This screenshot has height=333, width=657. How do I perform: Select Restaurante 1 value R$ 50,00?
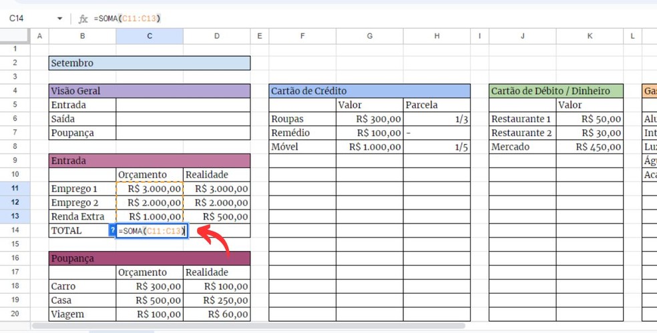[590, 119]
